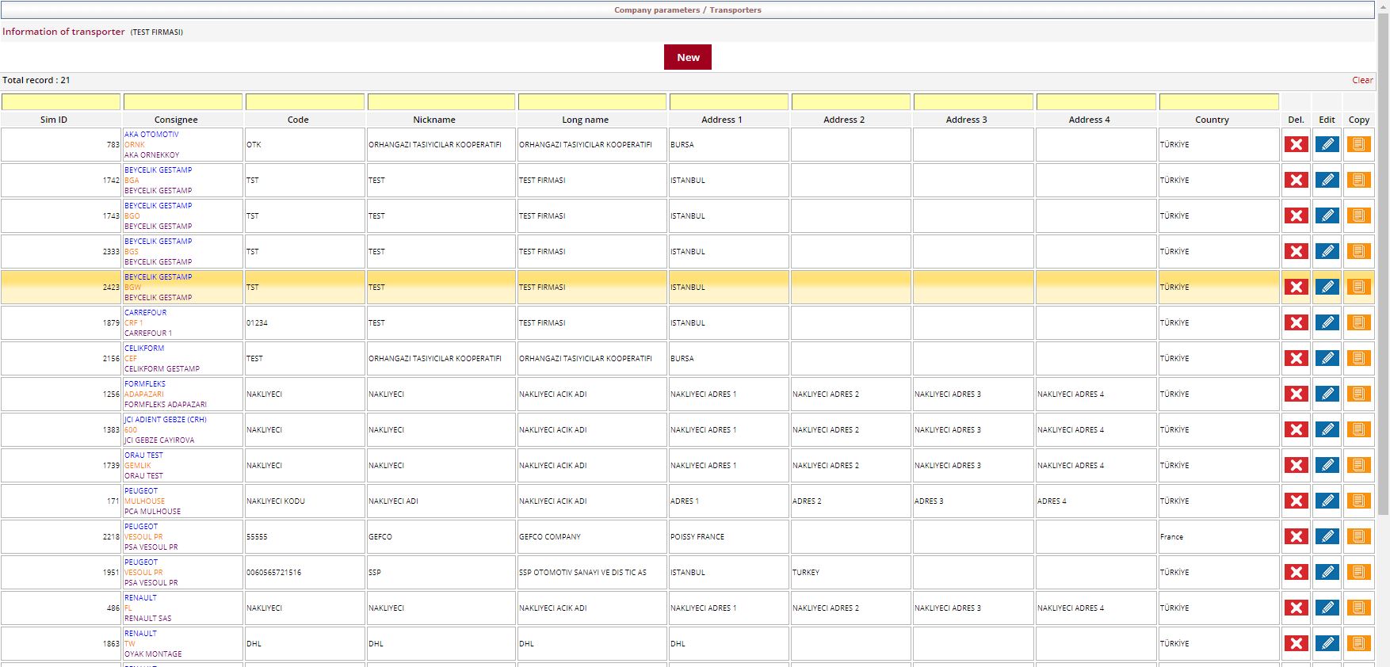Select the OTK code cell

pyautogui.click(x=304, y=144)
